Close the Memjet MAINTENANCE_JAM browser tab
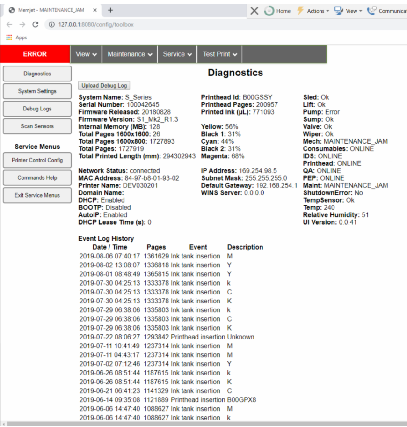The width and height of the screenshot is (407, 427). coord(94,10)
